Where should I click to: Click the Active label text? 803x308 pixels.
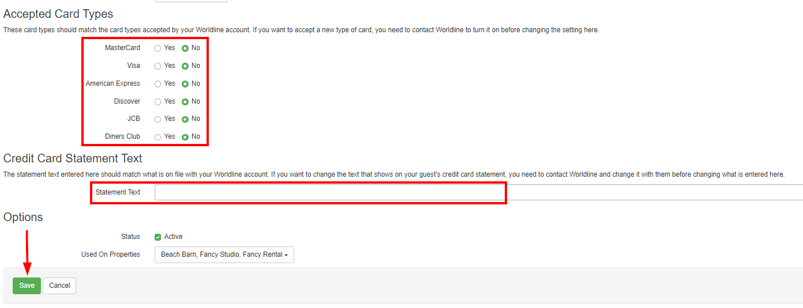173,237
